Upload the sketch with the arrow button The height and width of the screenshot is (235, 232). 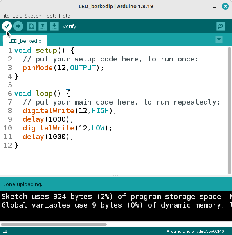[18, 26]
